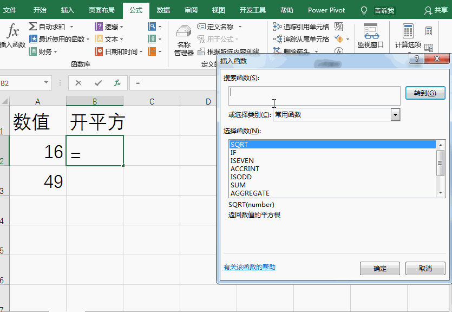
Task: Click the Error Checking warning icon
Action: [339, 38]
